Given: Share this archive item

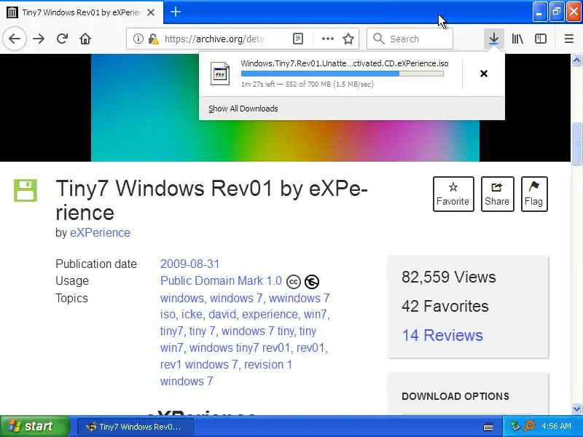Looking at the screenshot, I should (x=497, y=194).
